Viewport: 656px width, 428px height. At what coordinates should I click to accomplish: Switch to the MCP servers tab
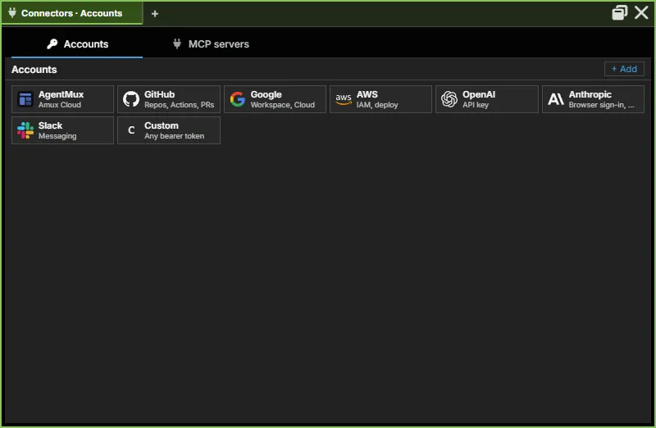click(211, 44)
